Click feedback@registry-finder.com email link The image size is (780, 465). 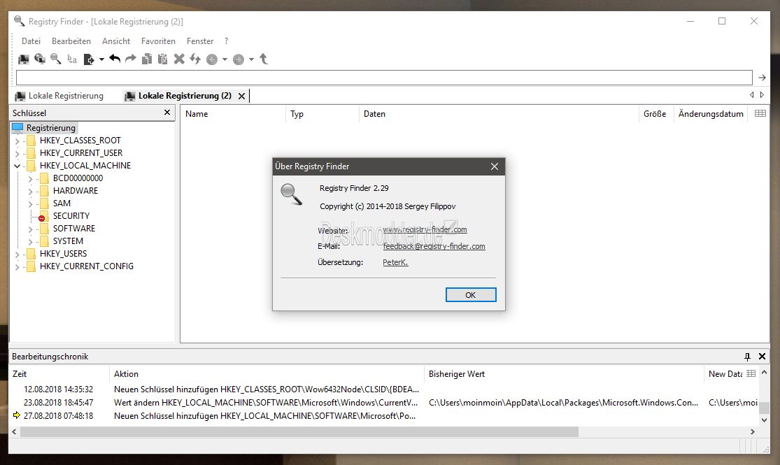pos(434,246)
